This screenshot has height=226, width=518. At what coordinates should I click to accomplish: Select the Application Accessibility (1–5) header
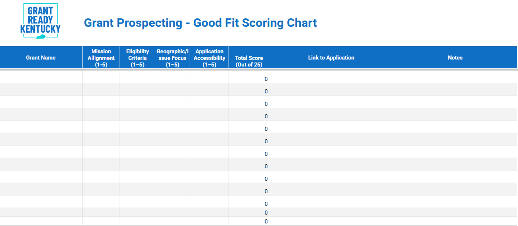point(209,58)
